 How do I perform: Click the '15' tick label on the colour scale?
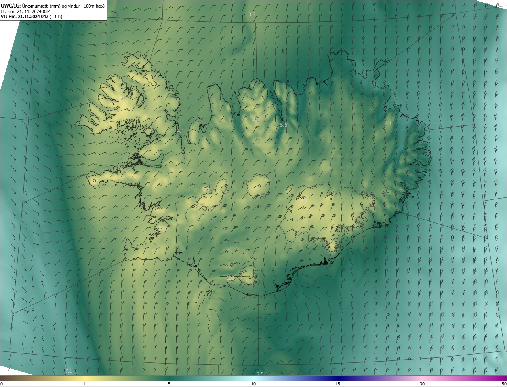click(x=338, y=384)
